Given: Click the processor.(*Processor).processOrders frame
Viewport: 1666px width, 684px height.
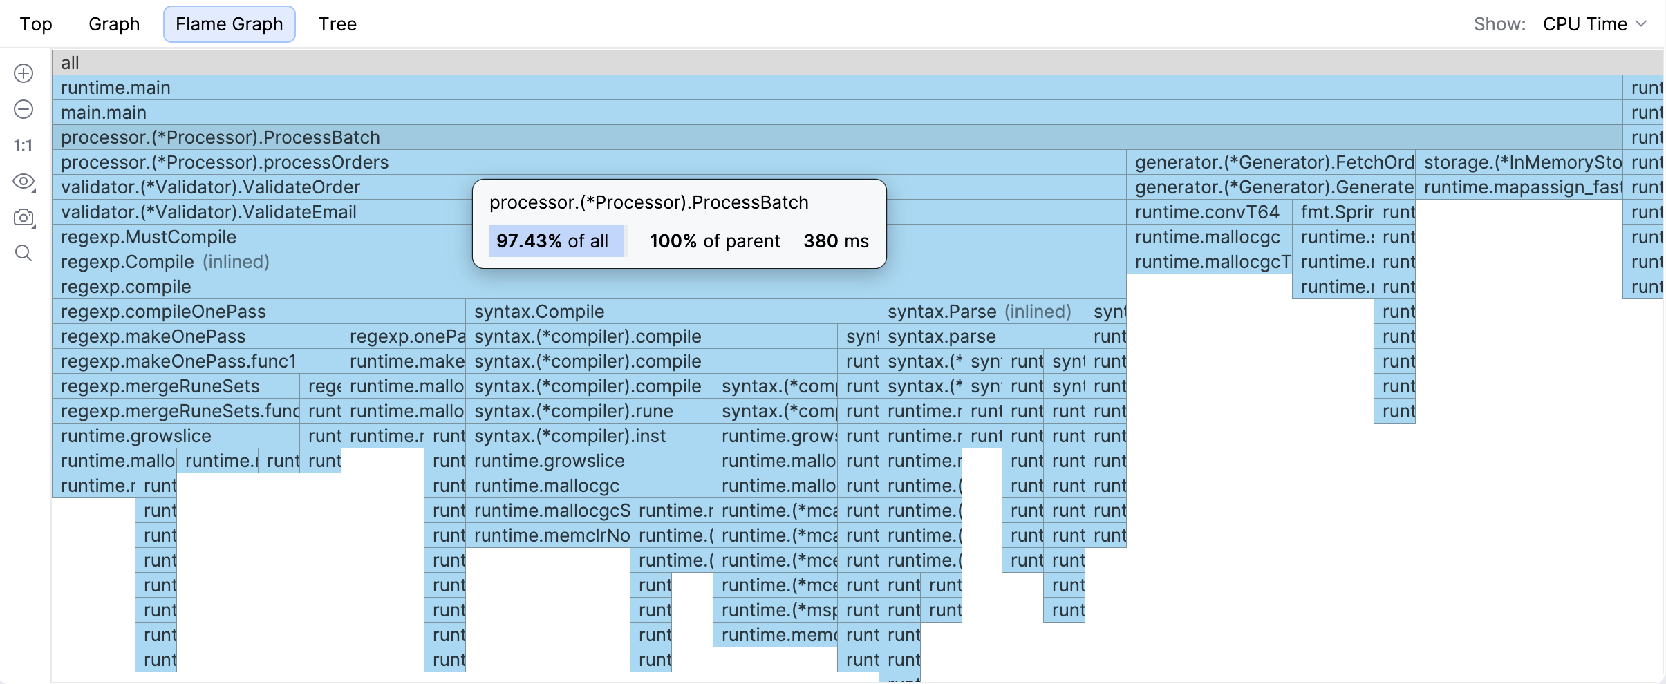Looking at the screenshot, I should click(x=589, y=162).
